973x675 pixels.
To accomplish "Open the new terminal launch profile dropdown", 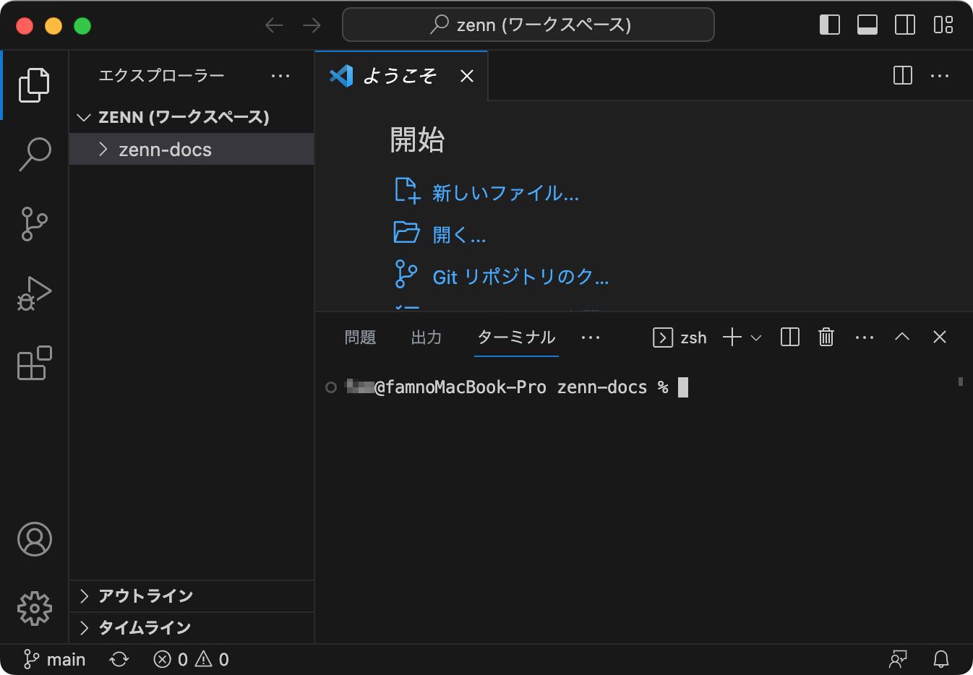I will tap(756, 337).
